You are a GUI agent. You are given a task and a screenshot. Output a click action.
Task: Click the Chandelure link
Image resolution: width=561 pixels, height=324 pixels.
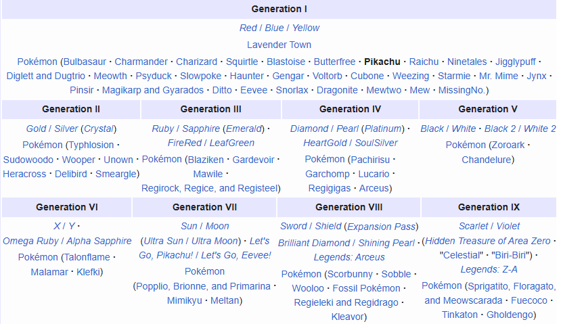click(487, 160)
